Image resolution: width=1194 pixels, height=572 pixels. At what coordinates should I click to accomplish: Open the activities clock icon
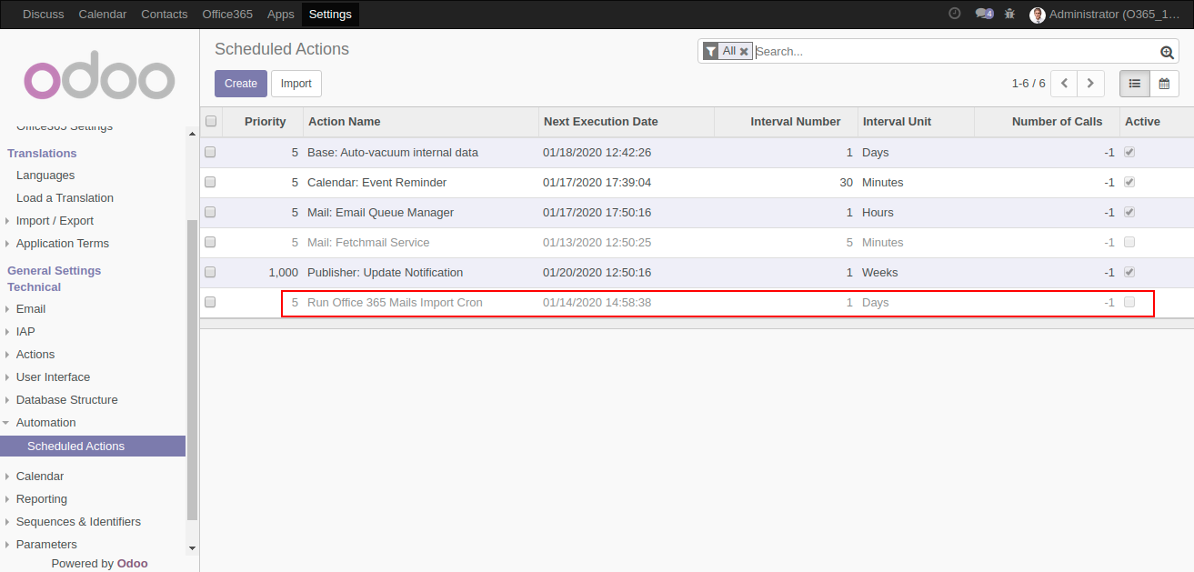coord(954,14)
